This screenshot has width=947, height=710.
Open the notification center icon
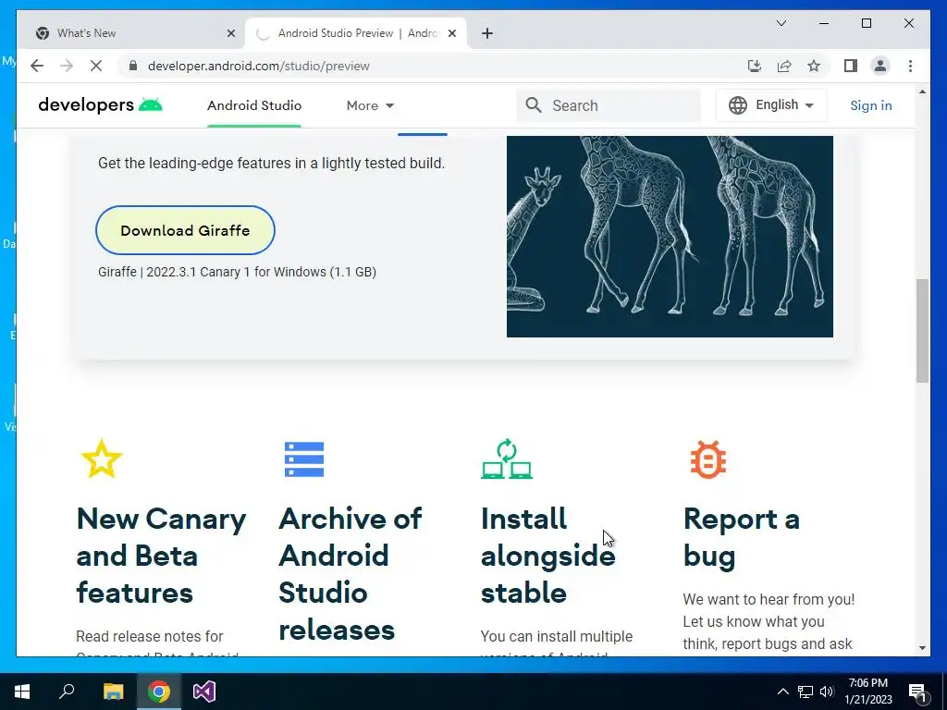(x=918, y=692)
